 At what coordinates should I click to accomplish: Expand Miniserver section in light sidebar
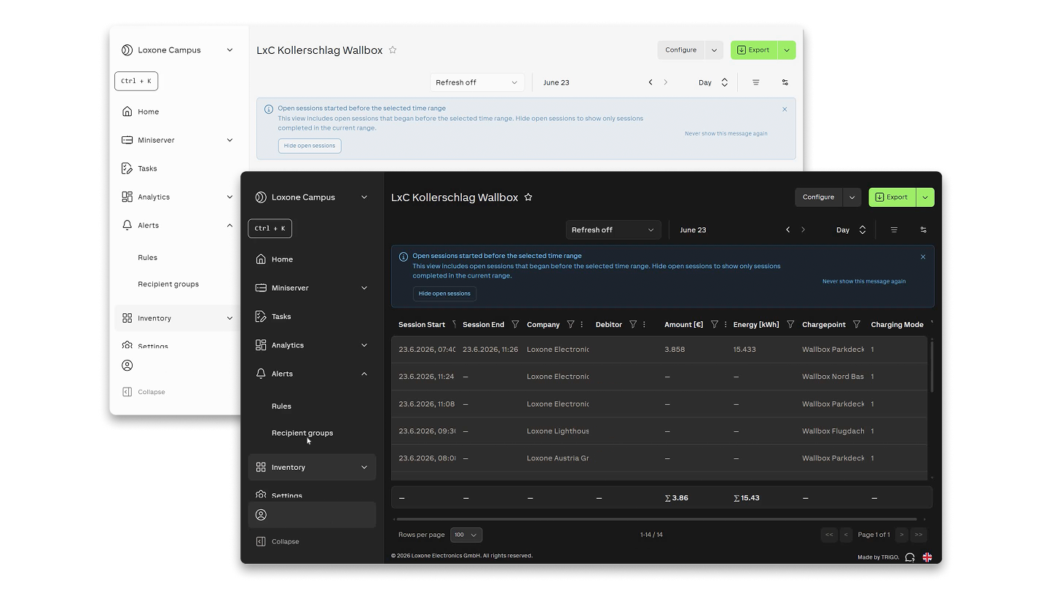point(229,140)
